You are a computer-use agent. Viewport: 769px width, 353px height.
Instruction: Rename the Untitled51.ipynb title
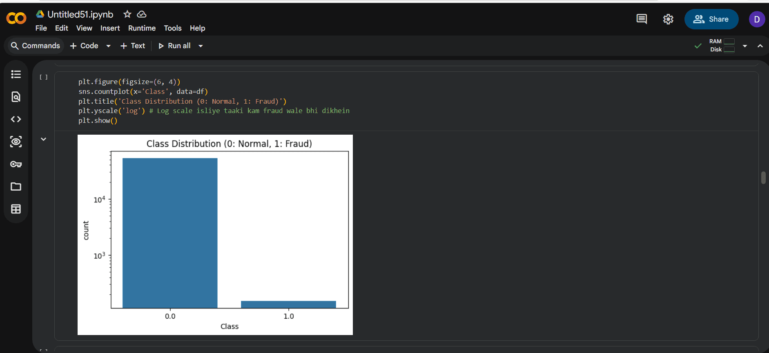80,14
